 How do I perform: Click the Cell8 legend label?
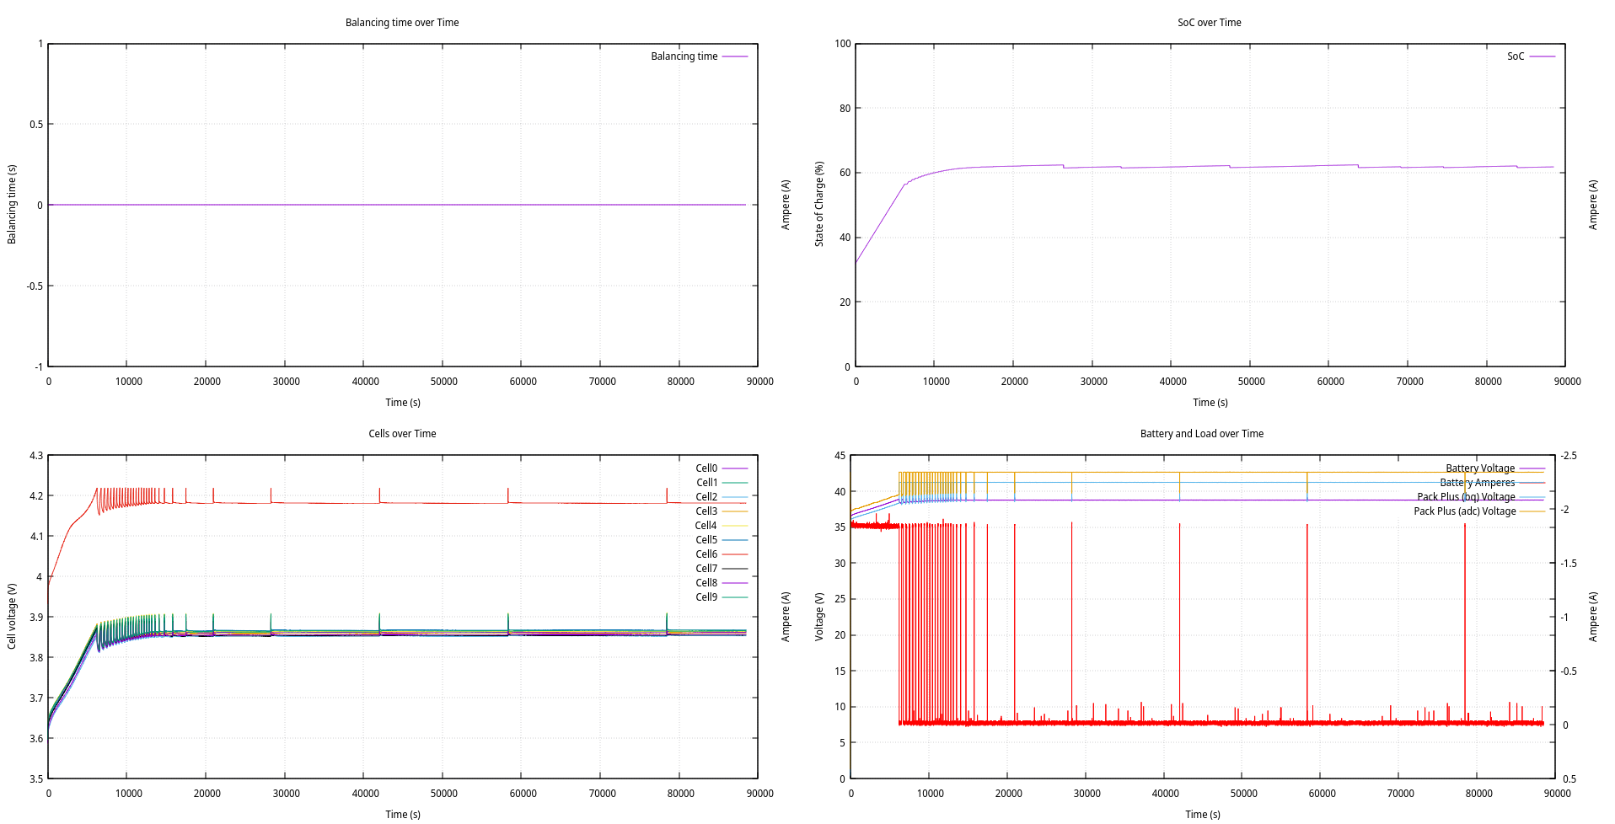[706, 583]
